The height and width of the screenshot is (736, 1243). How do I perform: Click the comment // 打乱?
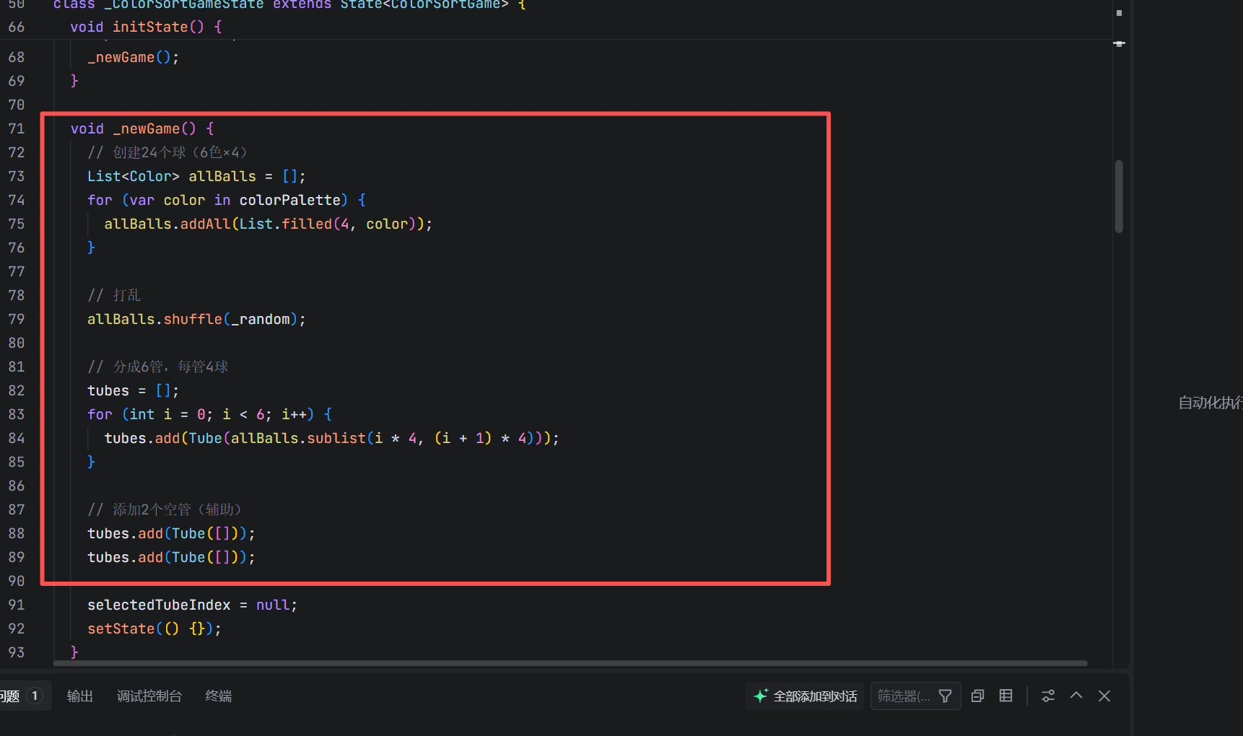coord(114,295)
